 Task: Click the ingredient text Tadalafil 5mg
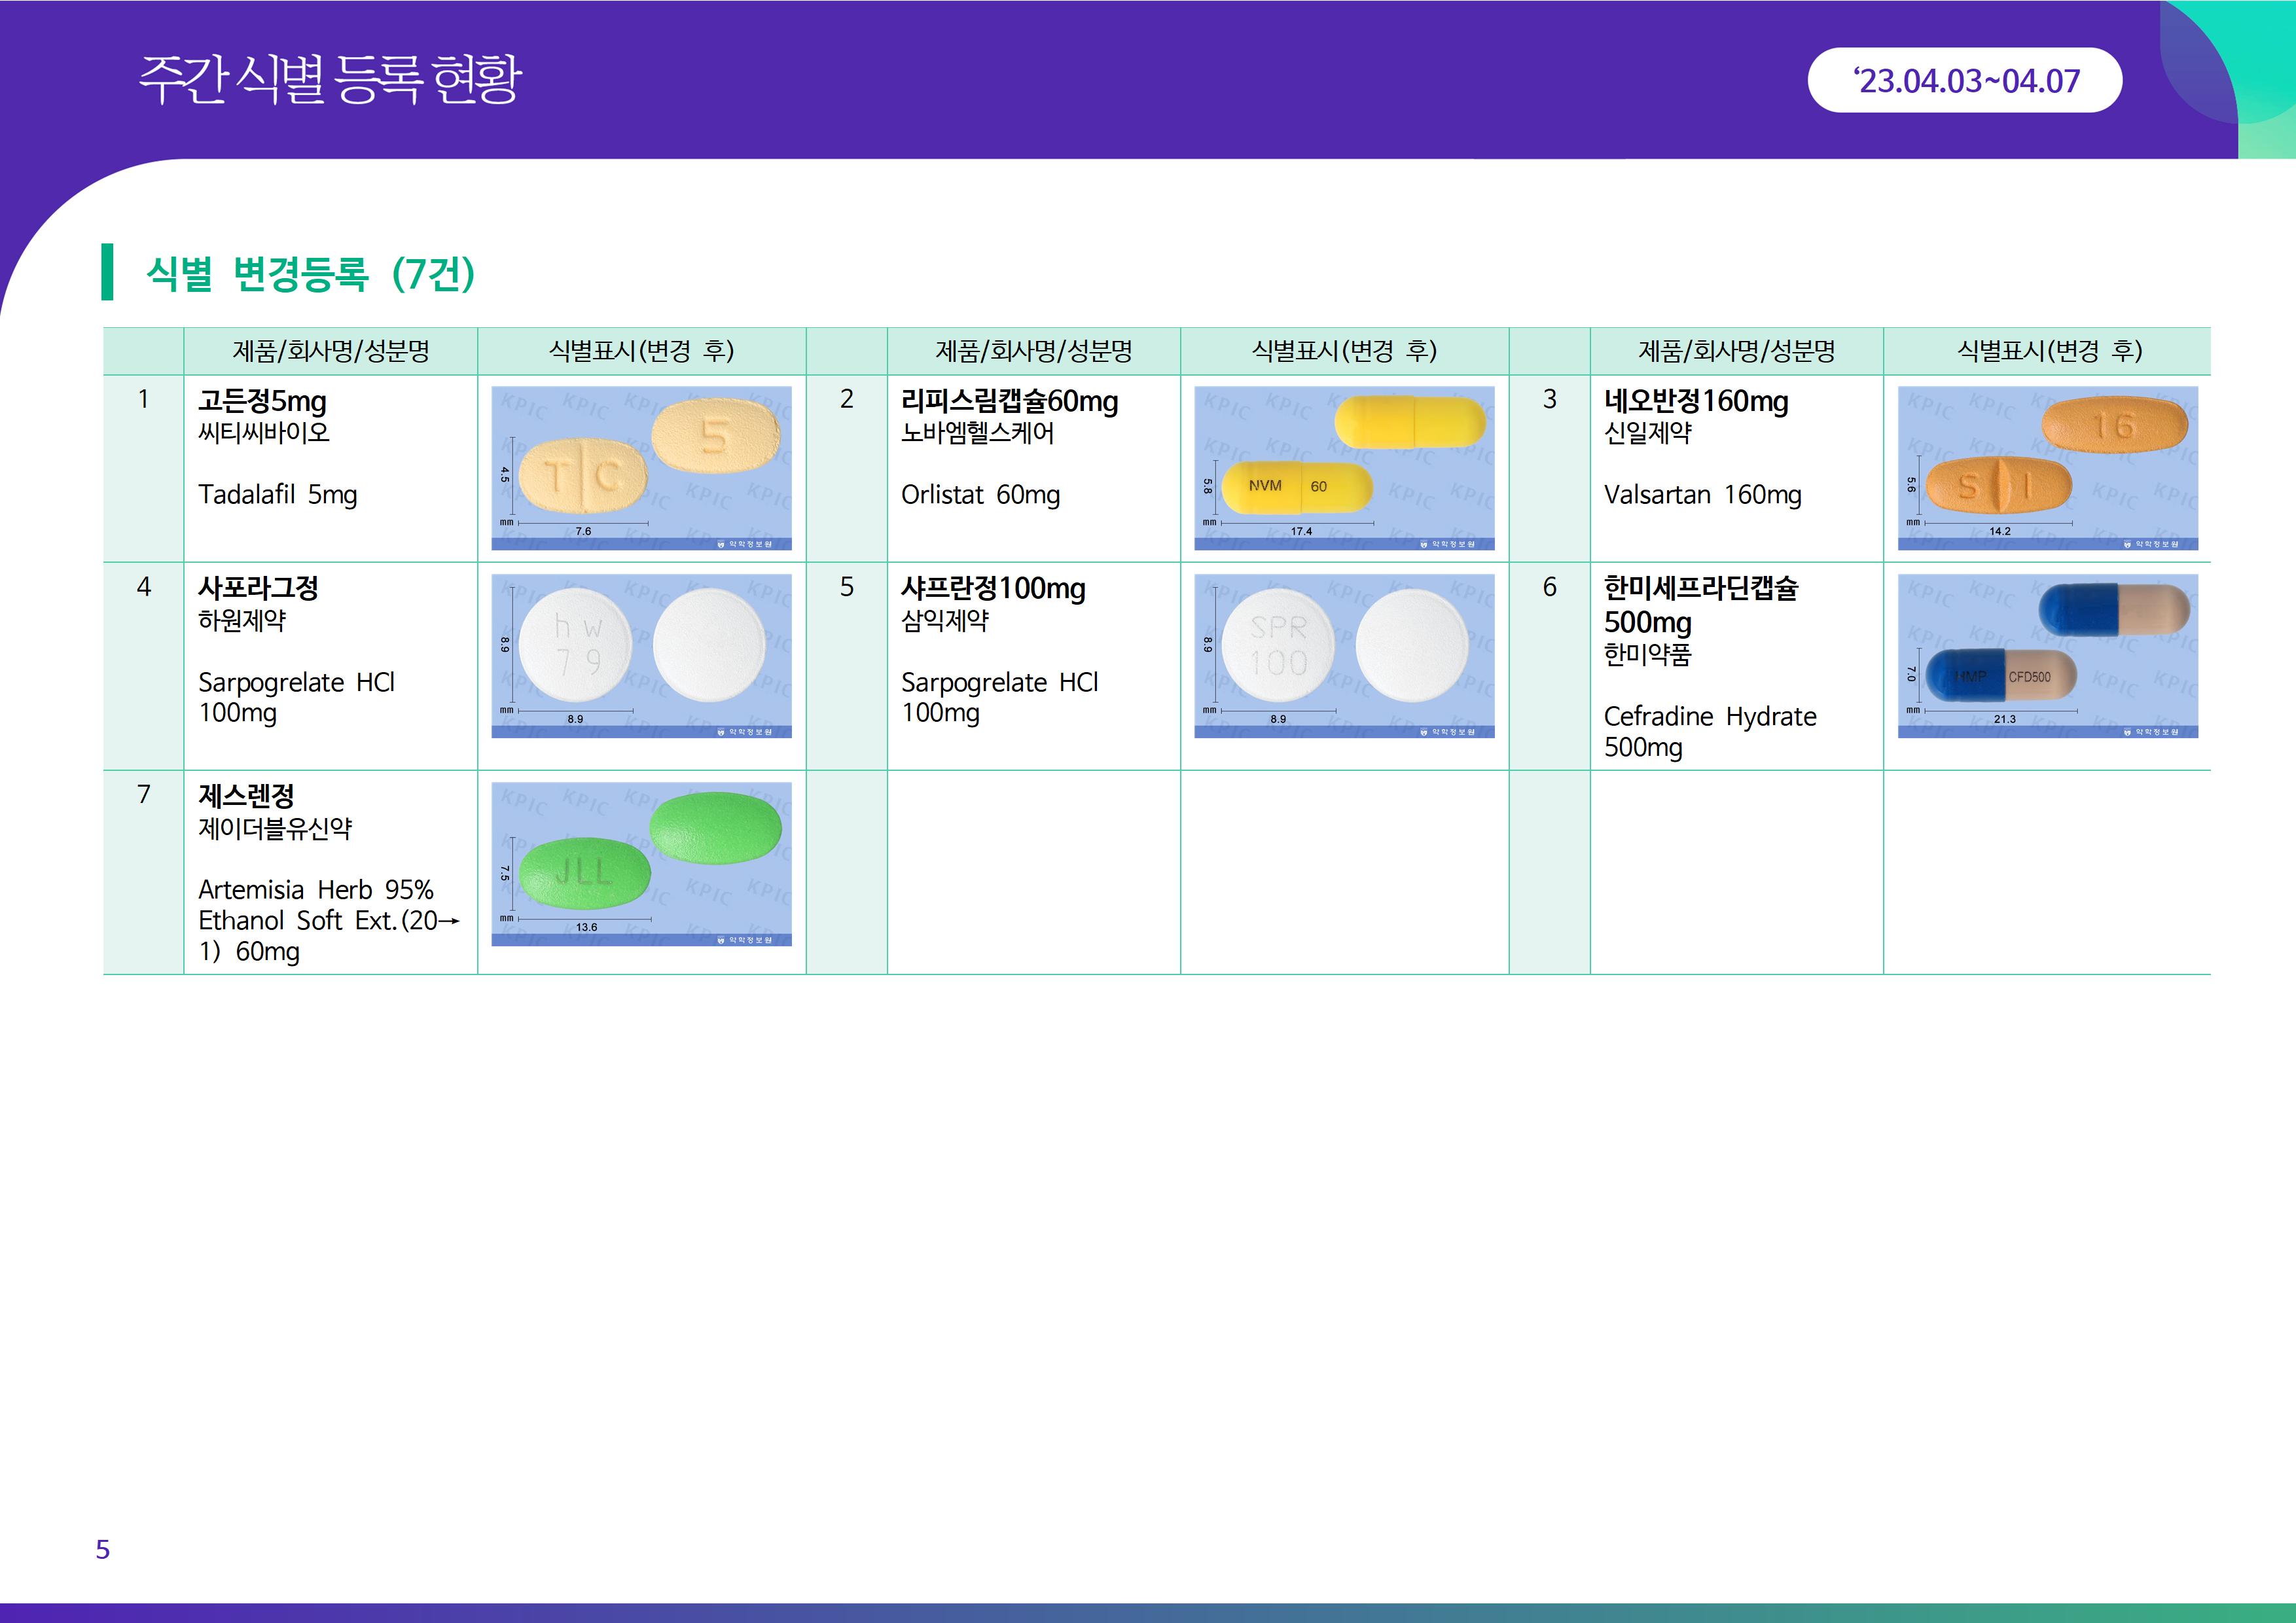[277, 495]
